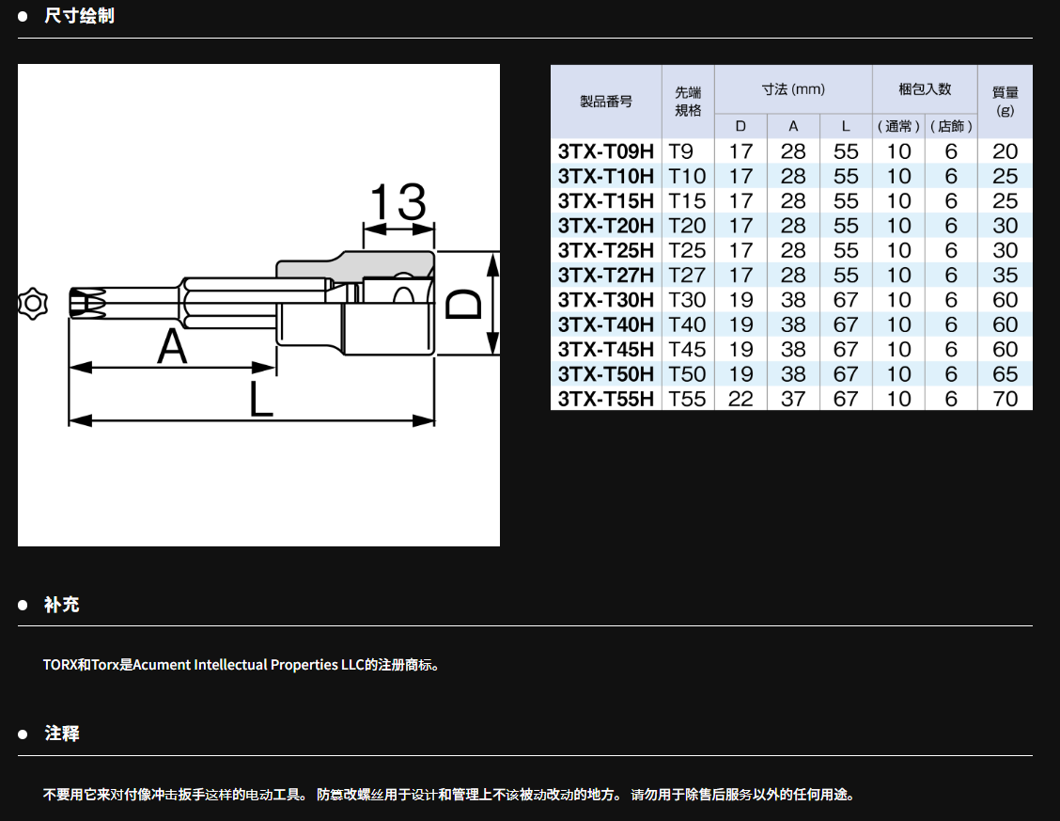This screenshot has width=1060, height=821.
Task: Click the D dimension label in drawing
Action: (x=463, y=304)
